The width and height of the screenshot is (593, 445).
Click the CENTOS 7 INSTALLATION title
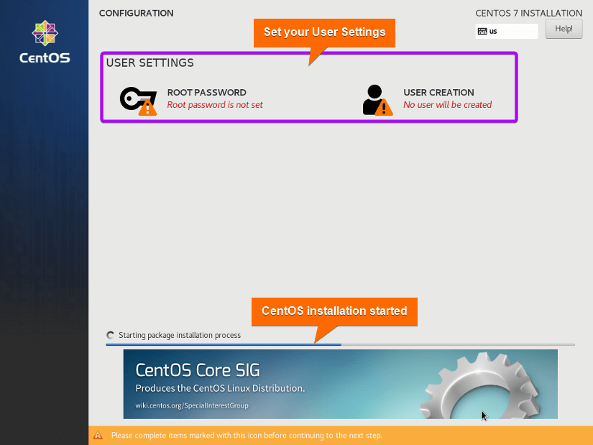tap(529, 13)
